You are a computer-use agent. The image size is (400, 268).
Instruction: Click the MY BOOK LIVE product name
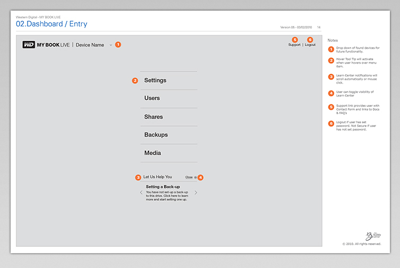(53, 45)
